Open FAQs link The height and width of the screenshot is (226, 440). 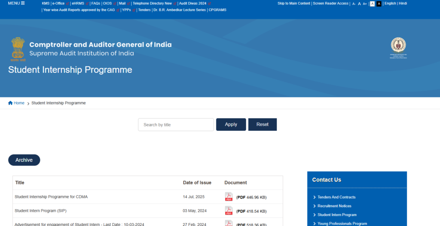pos(96,3)
